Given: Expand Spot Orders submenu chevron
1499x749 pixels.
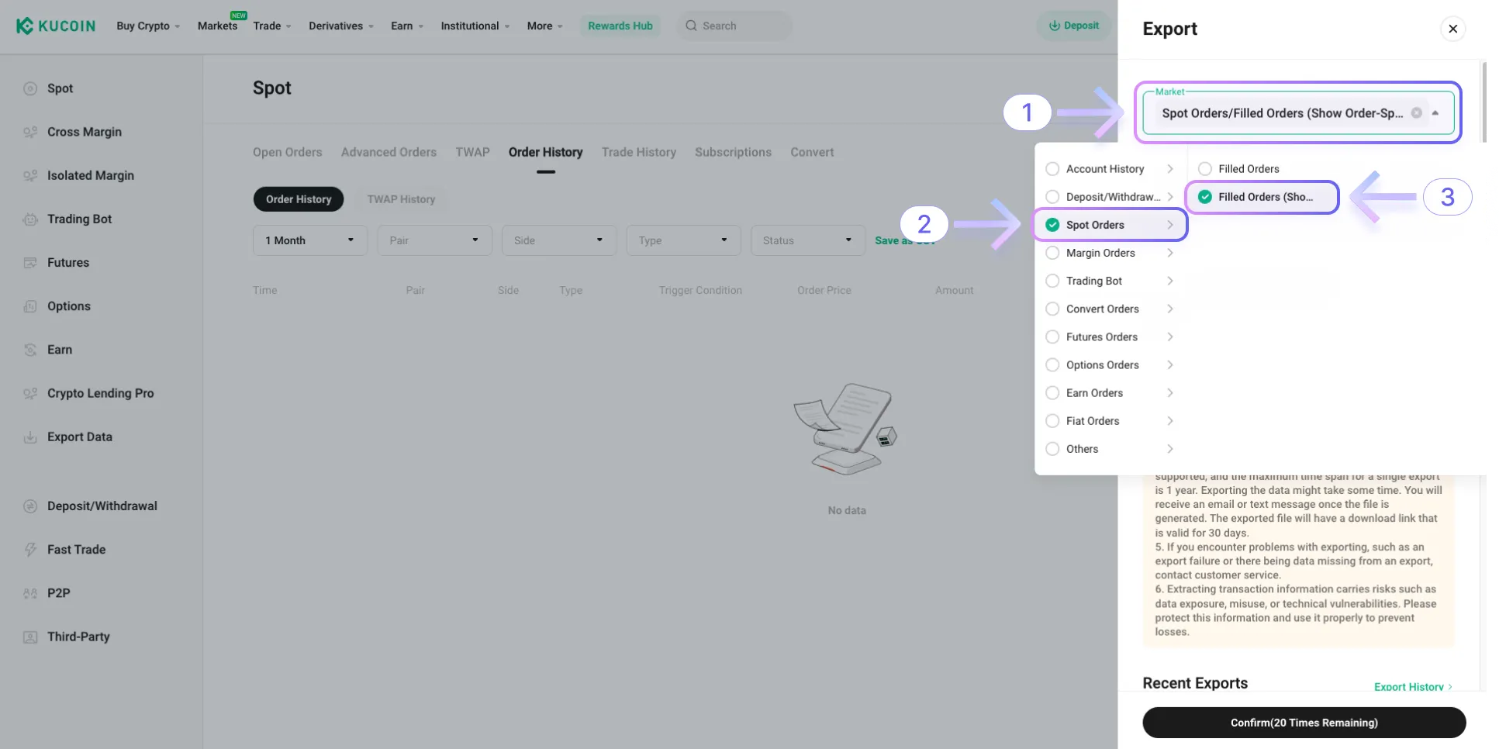Looking at the screenshot, I should (x=1170, y=225).
